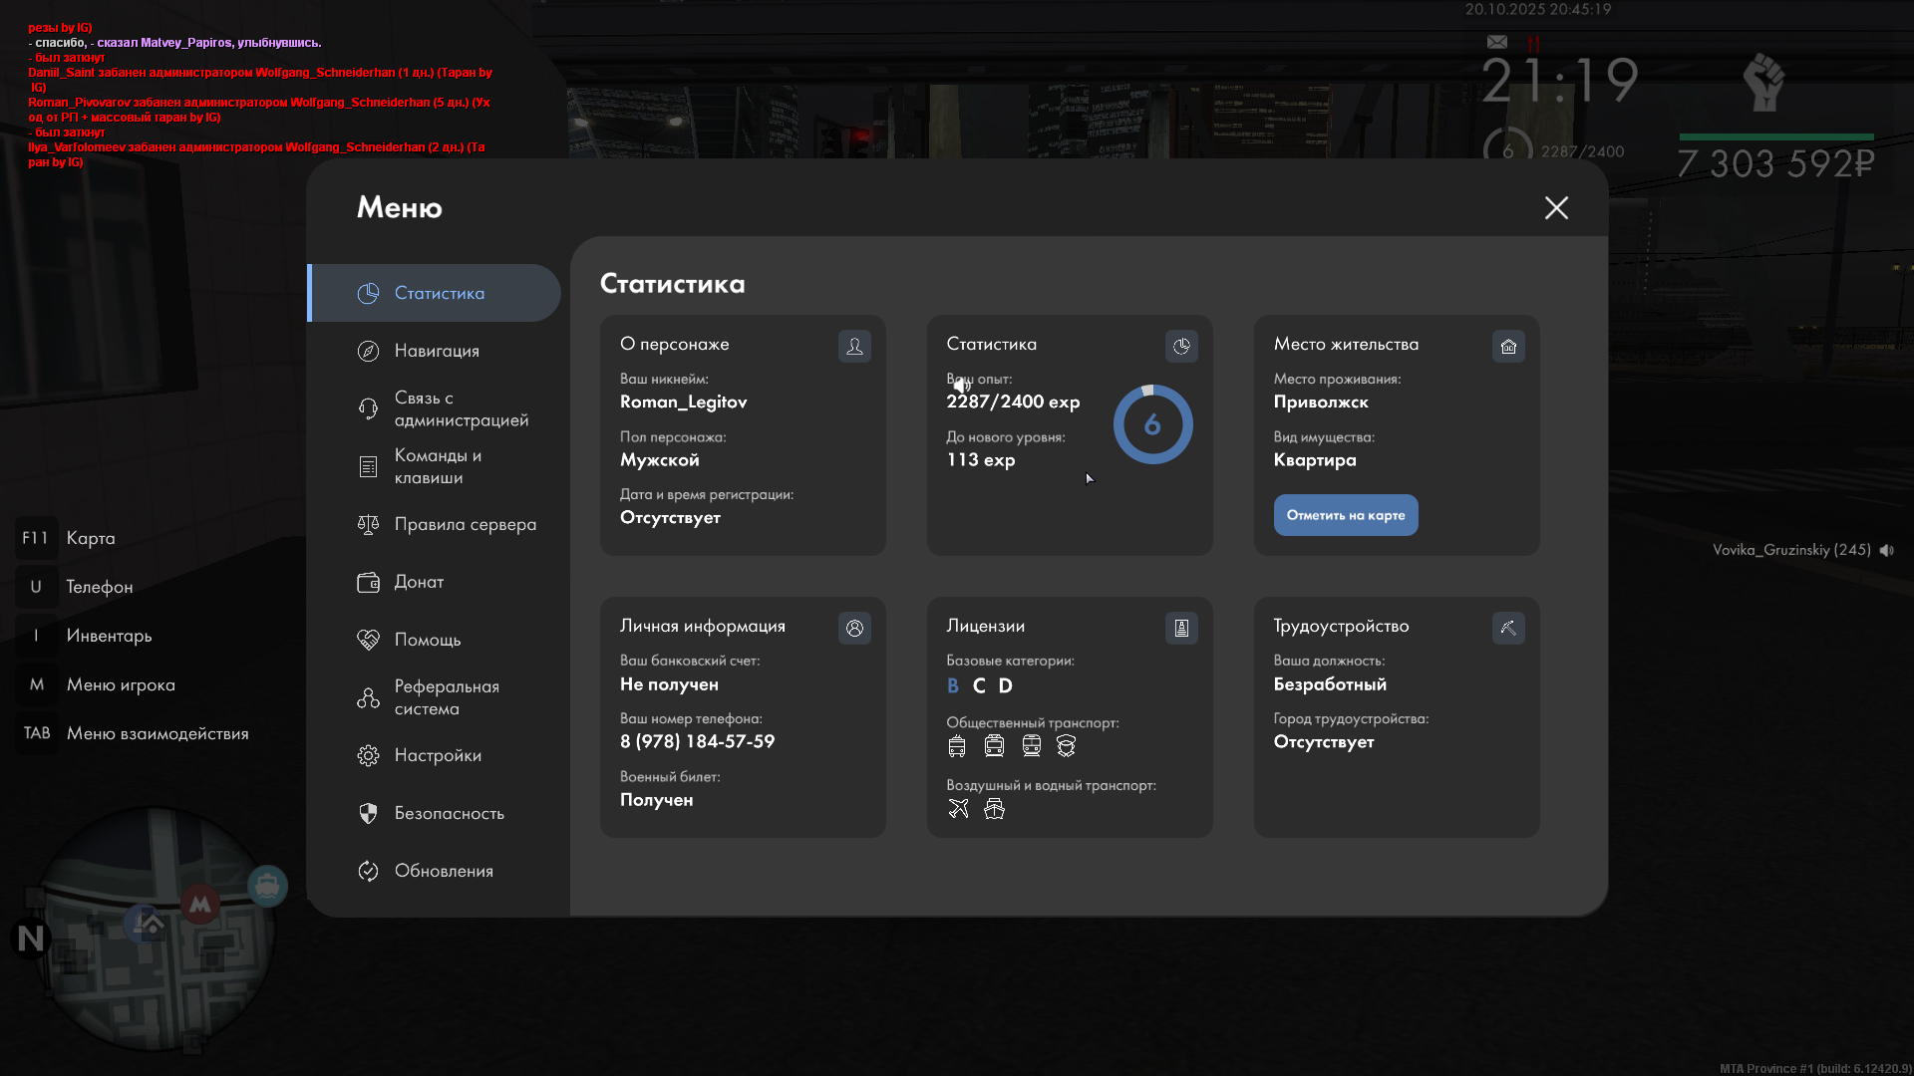The width and height of the screenshot is (1914, 1076).
Task: Click the house icon in Место жительства card
Action: 1508,346
